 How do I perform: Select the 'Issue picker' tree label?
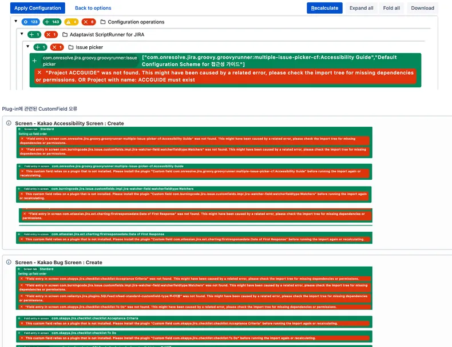click(89, 47)
